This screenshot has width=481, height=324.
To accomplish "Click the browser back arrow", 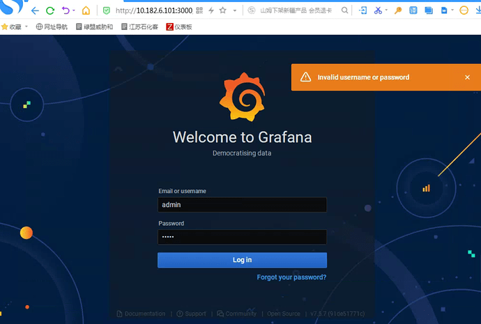I will [35, 10].
